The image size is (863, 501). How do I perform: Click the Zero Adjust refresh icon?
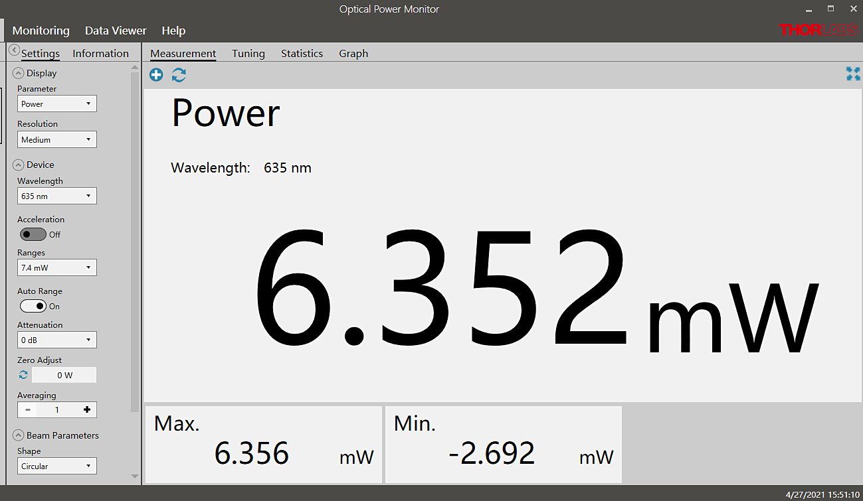tap(23, 375)
